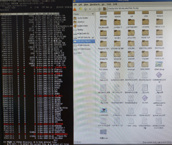172x145 pixels.
Task: Open the View menu
Action: click(86, 4)
